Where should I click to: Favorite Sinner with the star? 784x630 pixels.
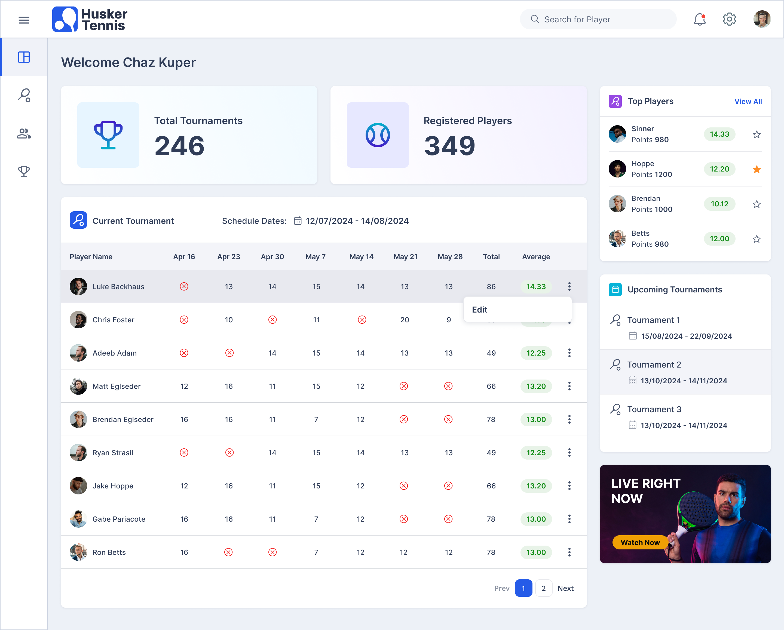(x=756, y=134)
